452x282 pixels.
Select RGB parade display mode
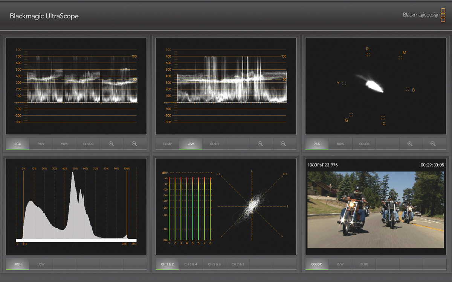[18, 144]
